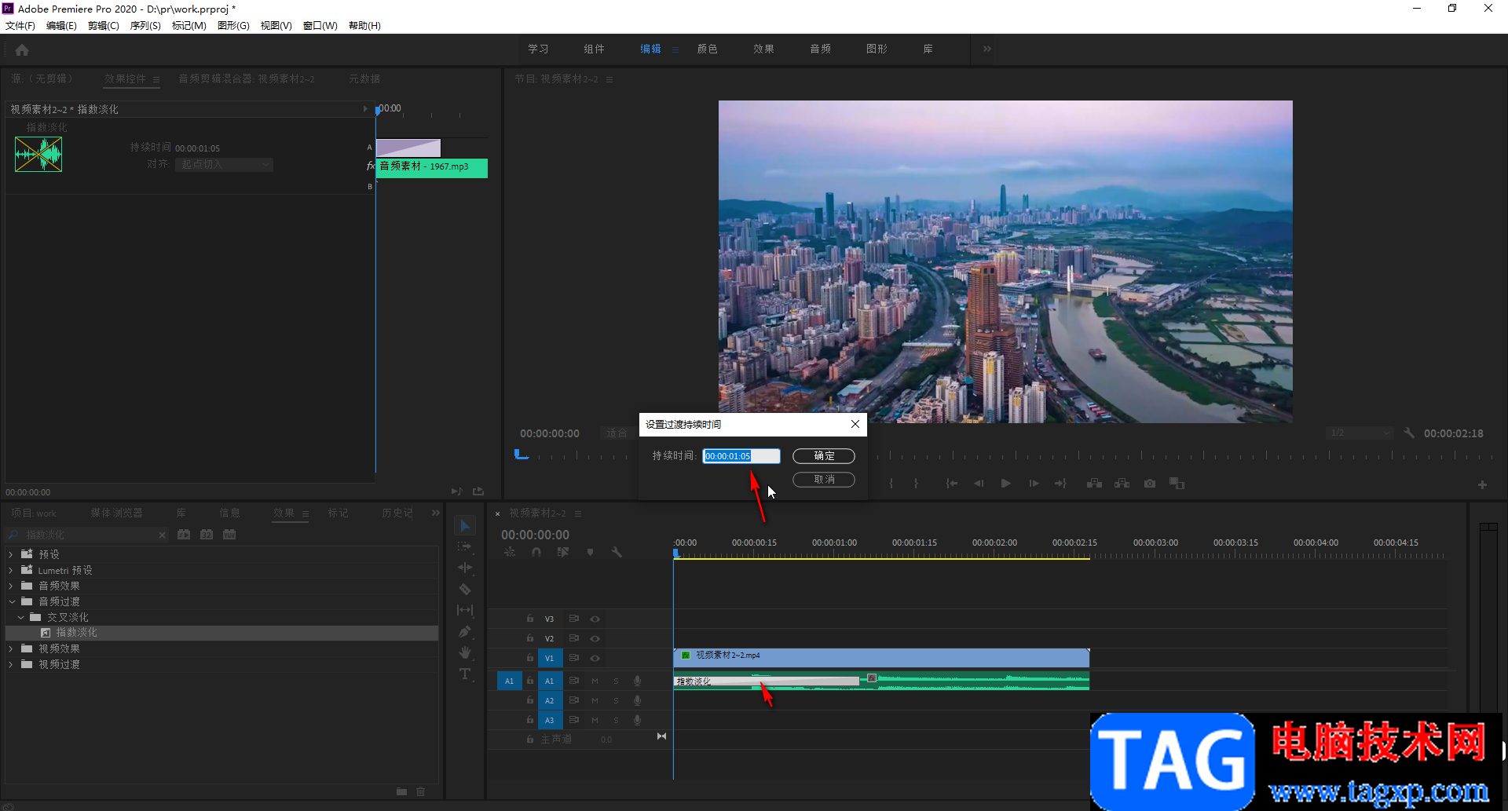This screenshot has width=1508, height=811.
Task: Open the 序列(S) menu
Action: 145,26
